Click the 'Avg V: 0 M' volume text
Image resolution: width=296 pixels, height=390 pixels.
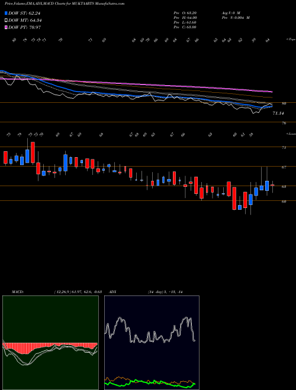(230, 13)
